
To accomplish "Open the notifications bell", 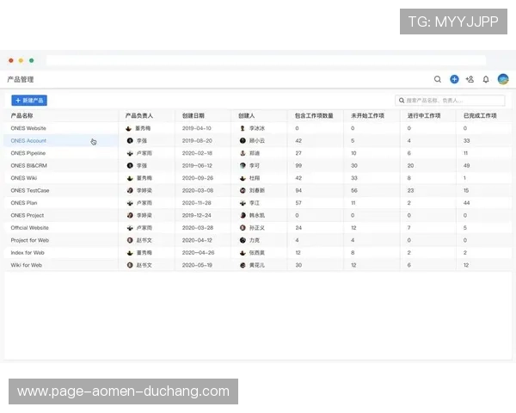I will [486, 79].
